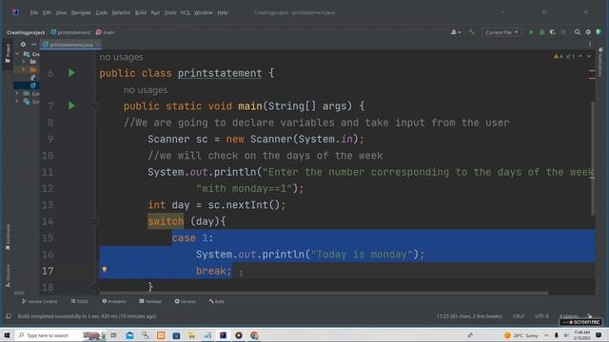Open the Project tool window side tab
Viewport: 609px width, 342px height.
tap(8, 53)
